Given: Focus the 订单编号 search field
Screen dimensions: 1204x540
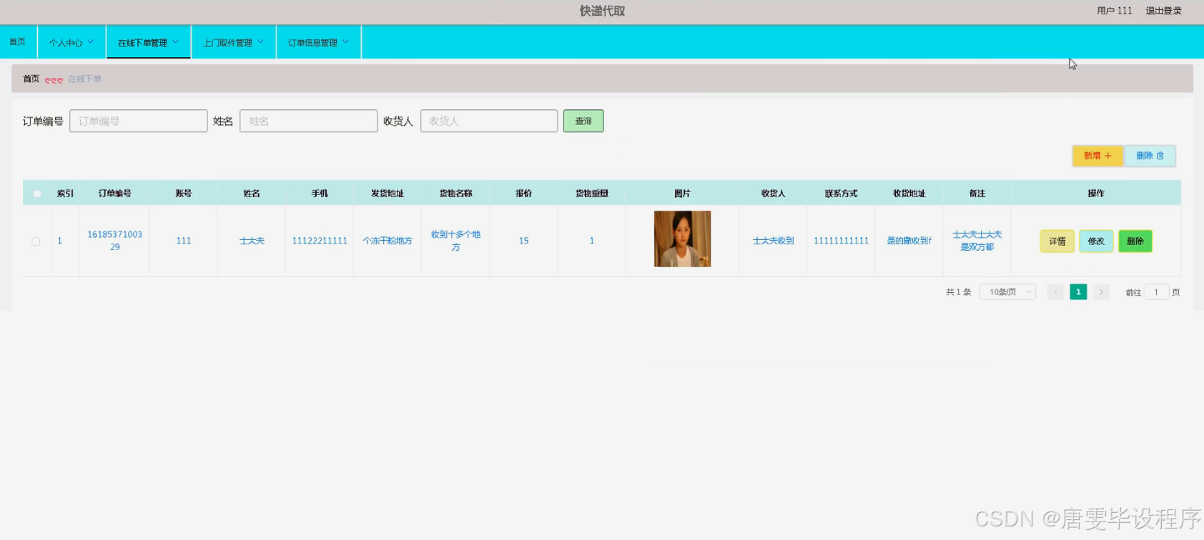Looking at the screenshot, I should pyautogui.click(x=139, y=121).
